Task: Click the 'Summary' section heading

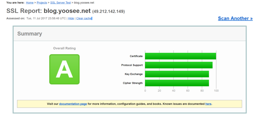Action: [x=30, y=34]
